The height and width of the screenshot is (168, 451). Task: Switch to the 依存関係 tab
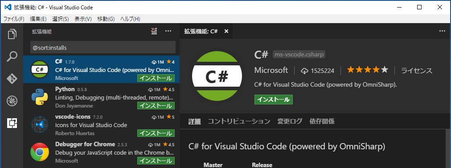tap(322, 121)
